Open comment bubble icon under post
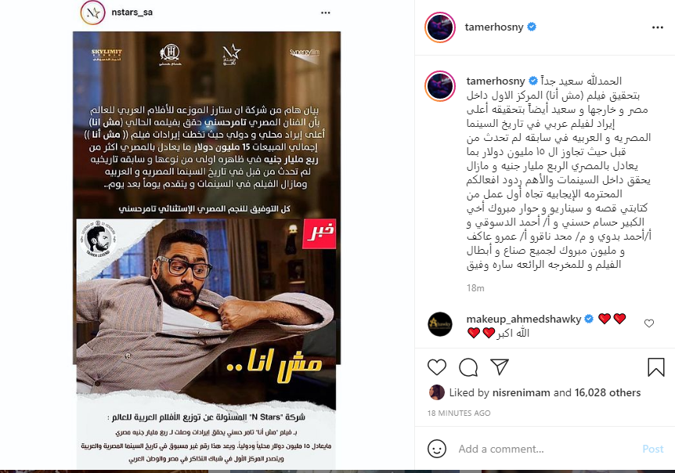This screenshot has width=675, height=473. click(468, 367)
